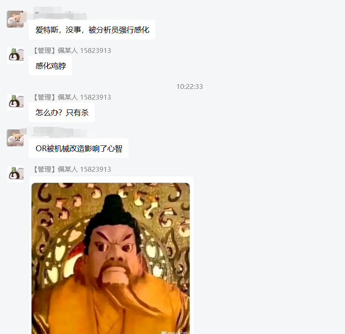The width and height of the screenshot is (345, 334).
Task: Click the 10:22:33 timestamp
Action: [x=190, y=87]
